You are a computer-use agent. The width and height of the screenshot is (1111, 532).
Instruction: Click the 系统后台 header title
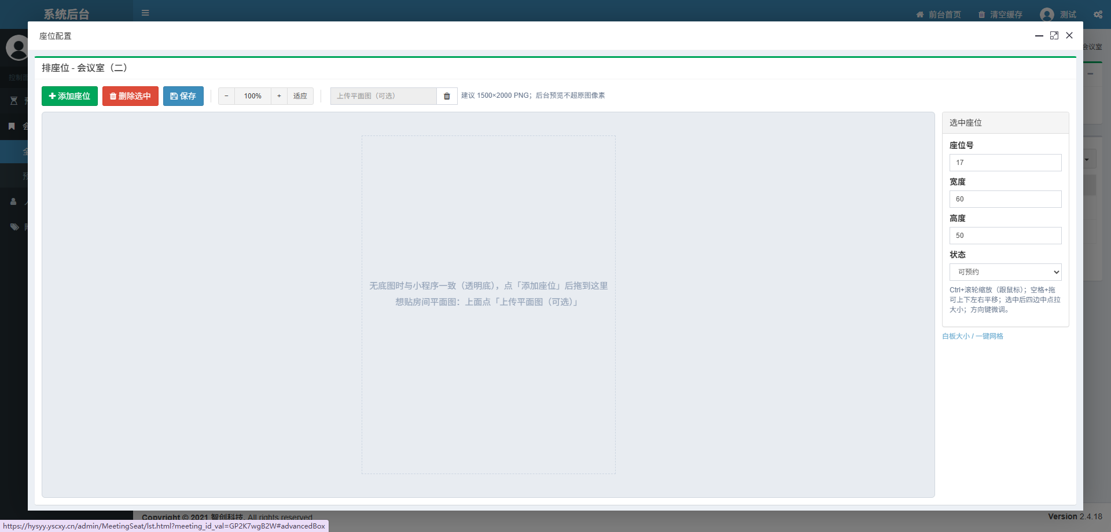click(x=67, y=14)
